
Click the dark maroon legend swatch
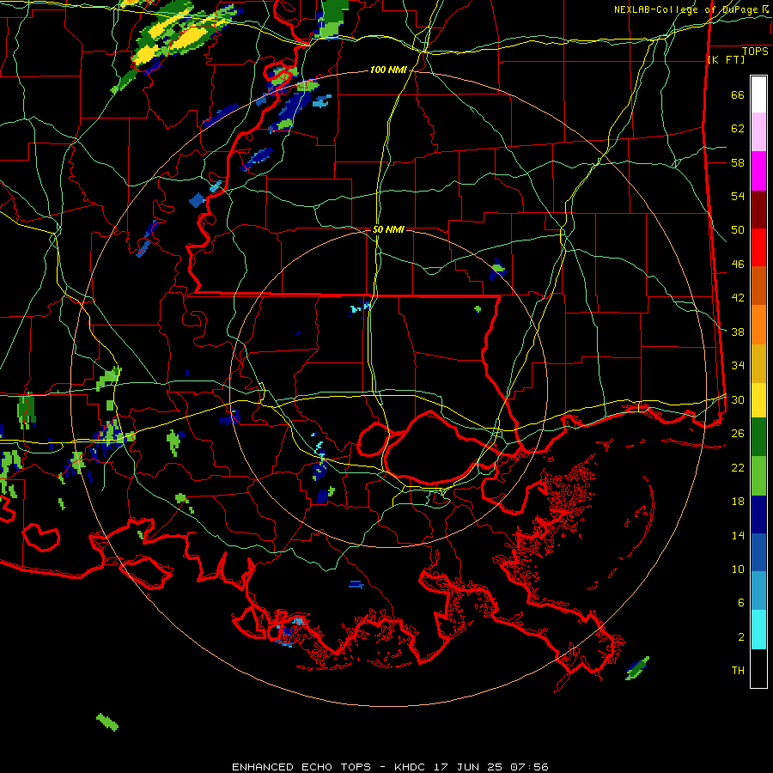click(x=758, y=209)
